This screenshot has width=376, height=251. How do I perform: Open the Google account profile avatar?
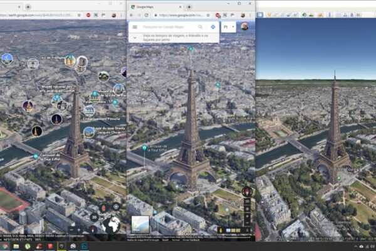(x=244, y=26)
